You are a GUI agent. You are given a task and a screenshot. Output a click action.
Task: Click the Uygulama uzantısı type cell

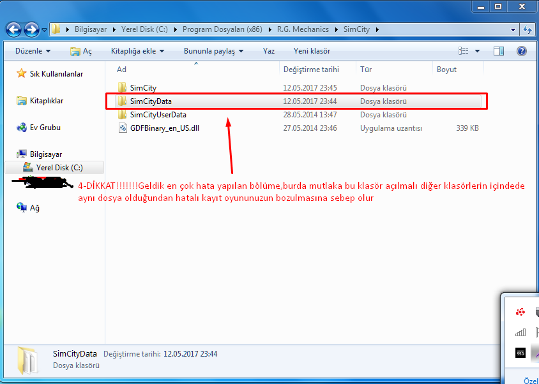[x=391, y=128]
